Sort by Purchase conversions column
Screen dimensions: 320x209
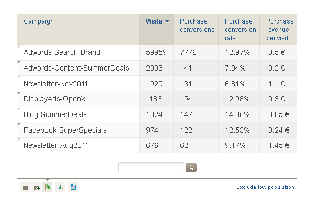pyautogui.click(x=197, y=26)
